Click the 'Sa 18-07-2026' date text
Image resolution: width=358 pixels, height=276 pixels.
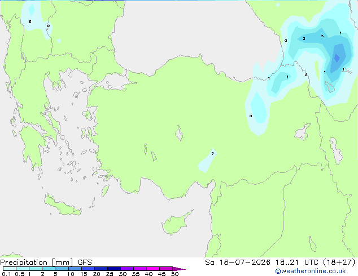[x=238, y=262]
